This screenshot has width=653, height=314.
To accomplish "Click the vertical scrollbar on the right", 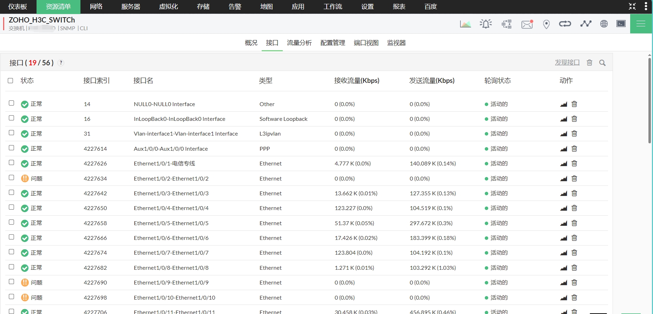I will click(x=649, y=100).
